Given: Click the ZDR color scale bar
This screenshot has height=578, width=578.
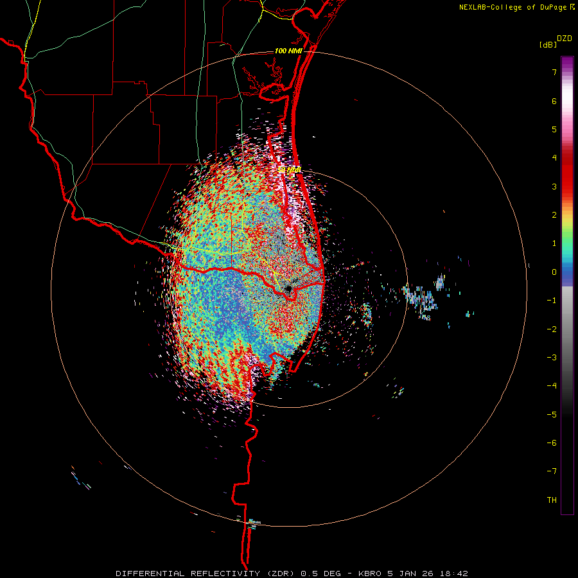Looking at the screenshot, I should 567,285.
